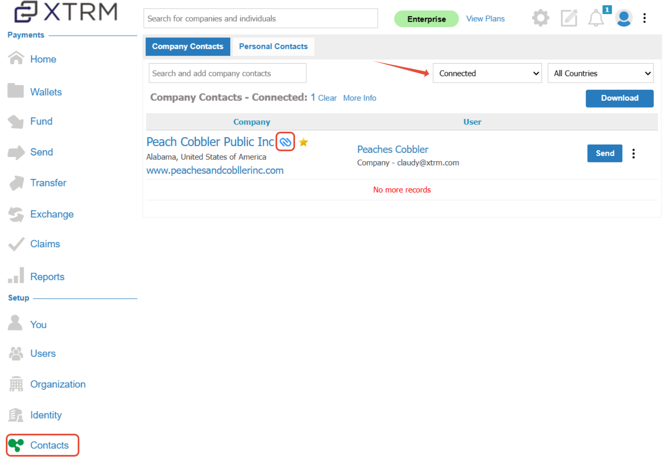Open Organization setup page
Viewport: 672px width, 457px height.
point(58,384)
